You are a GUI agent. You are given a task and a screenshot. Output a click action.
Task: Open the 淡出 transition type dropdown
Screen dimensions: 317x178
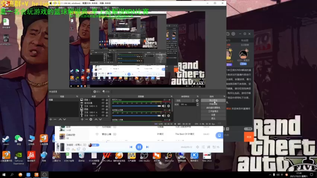tap(185, 100)
